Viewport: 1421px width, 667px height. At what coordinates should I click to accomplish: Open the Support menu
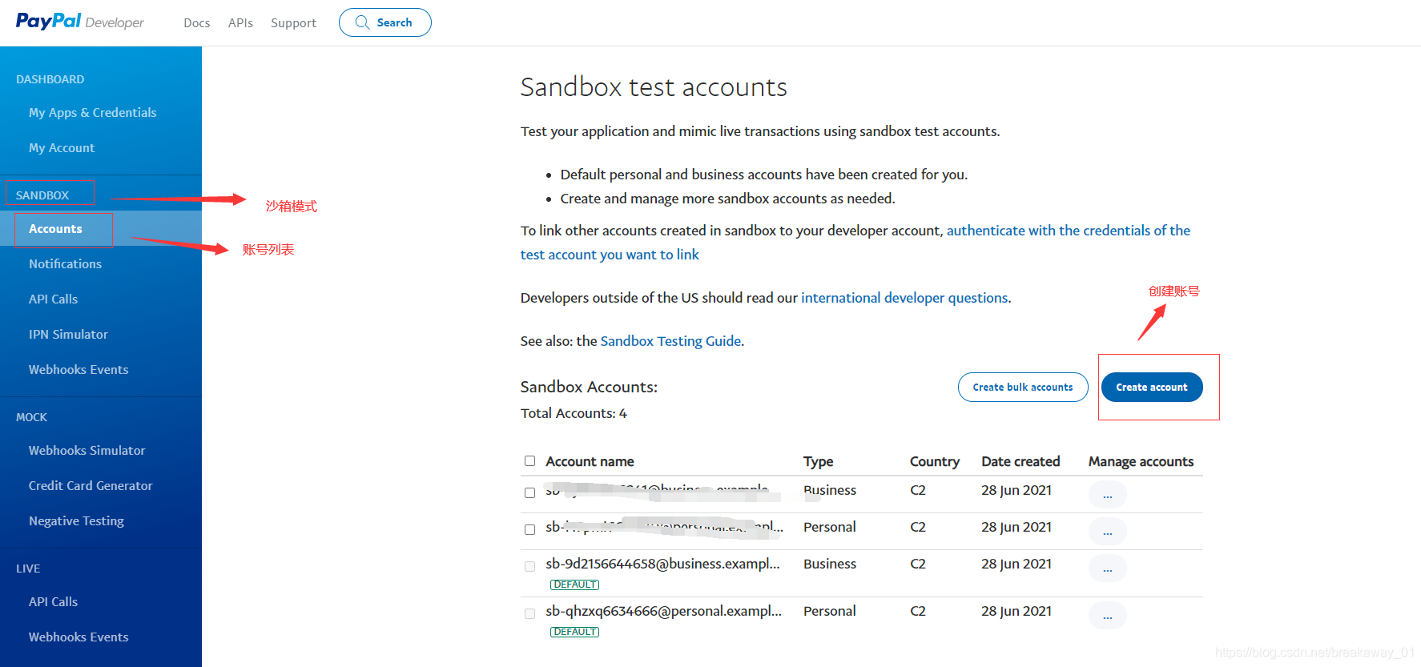pyautogui.click(x=293, y=22)
